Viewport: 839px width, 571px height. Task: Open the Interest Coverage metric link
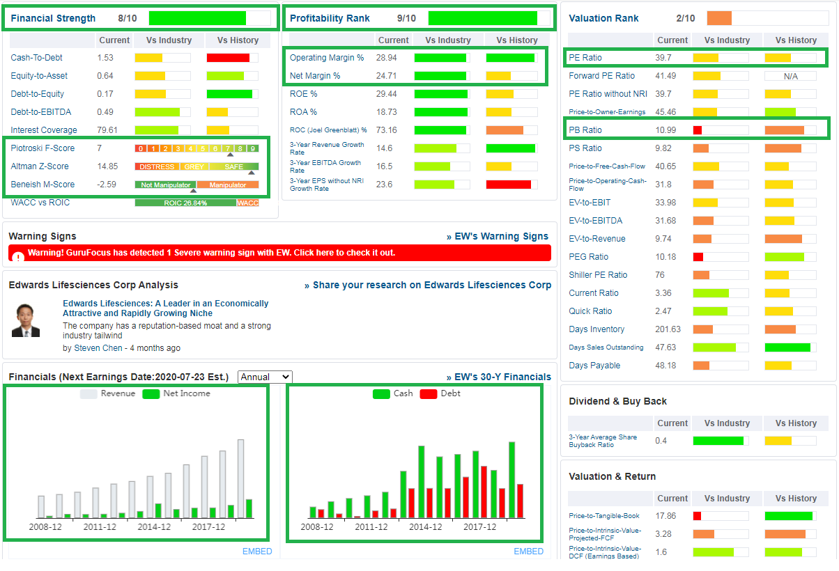[x=44, y=130]
